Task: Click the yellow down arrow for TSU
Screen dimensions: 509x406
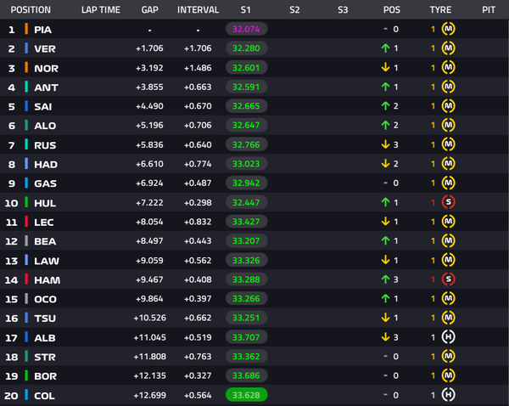Action: (385, 318)
